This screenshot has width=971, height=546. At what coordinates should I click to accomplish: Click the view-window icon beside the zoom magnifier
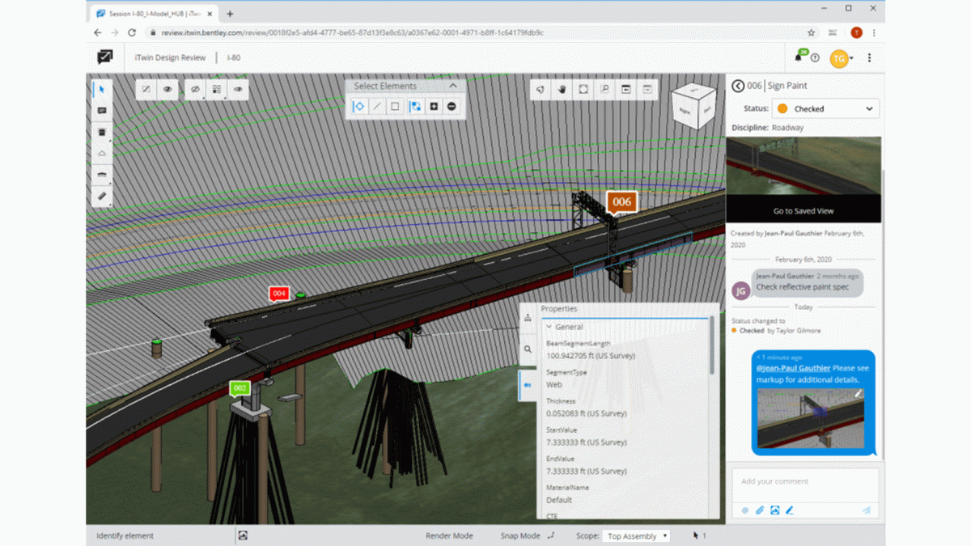(x=625, y=90)
